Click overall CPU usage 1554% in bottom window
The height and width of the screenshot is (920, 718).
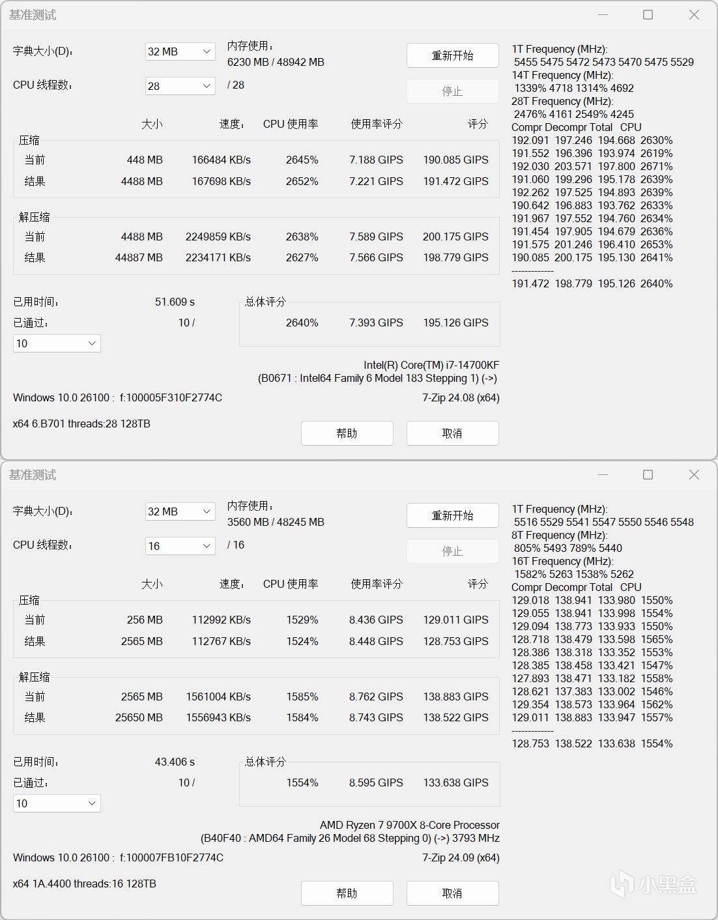(x=302, y=783)
